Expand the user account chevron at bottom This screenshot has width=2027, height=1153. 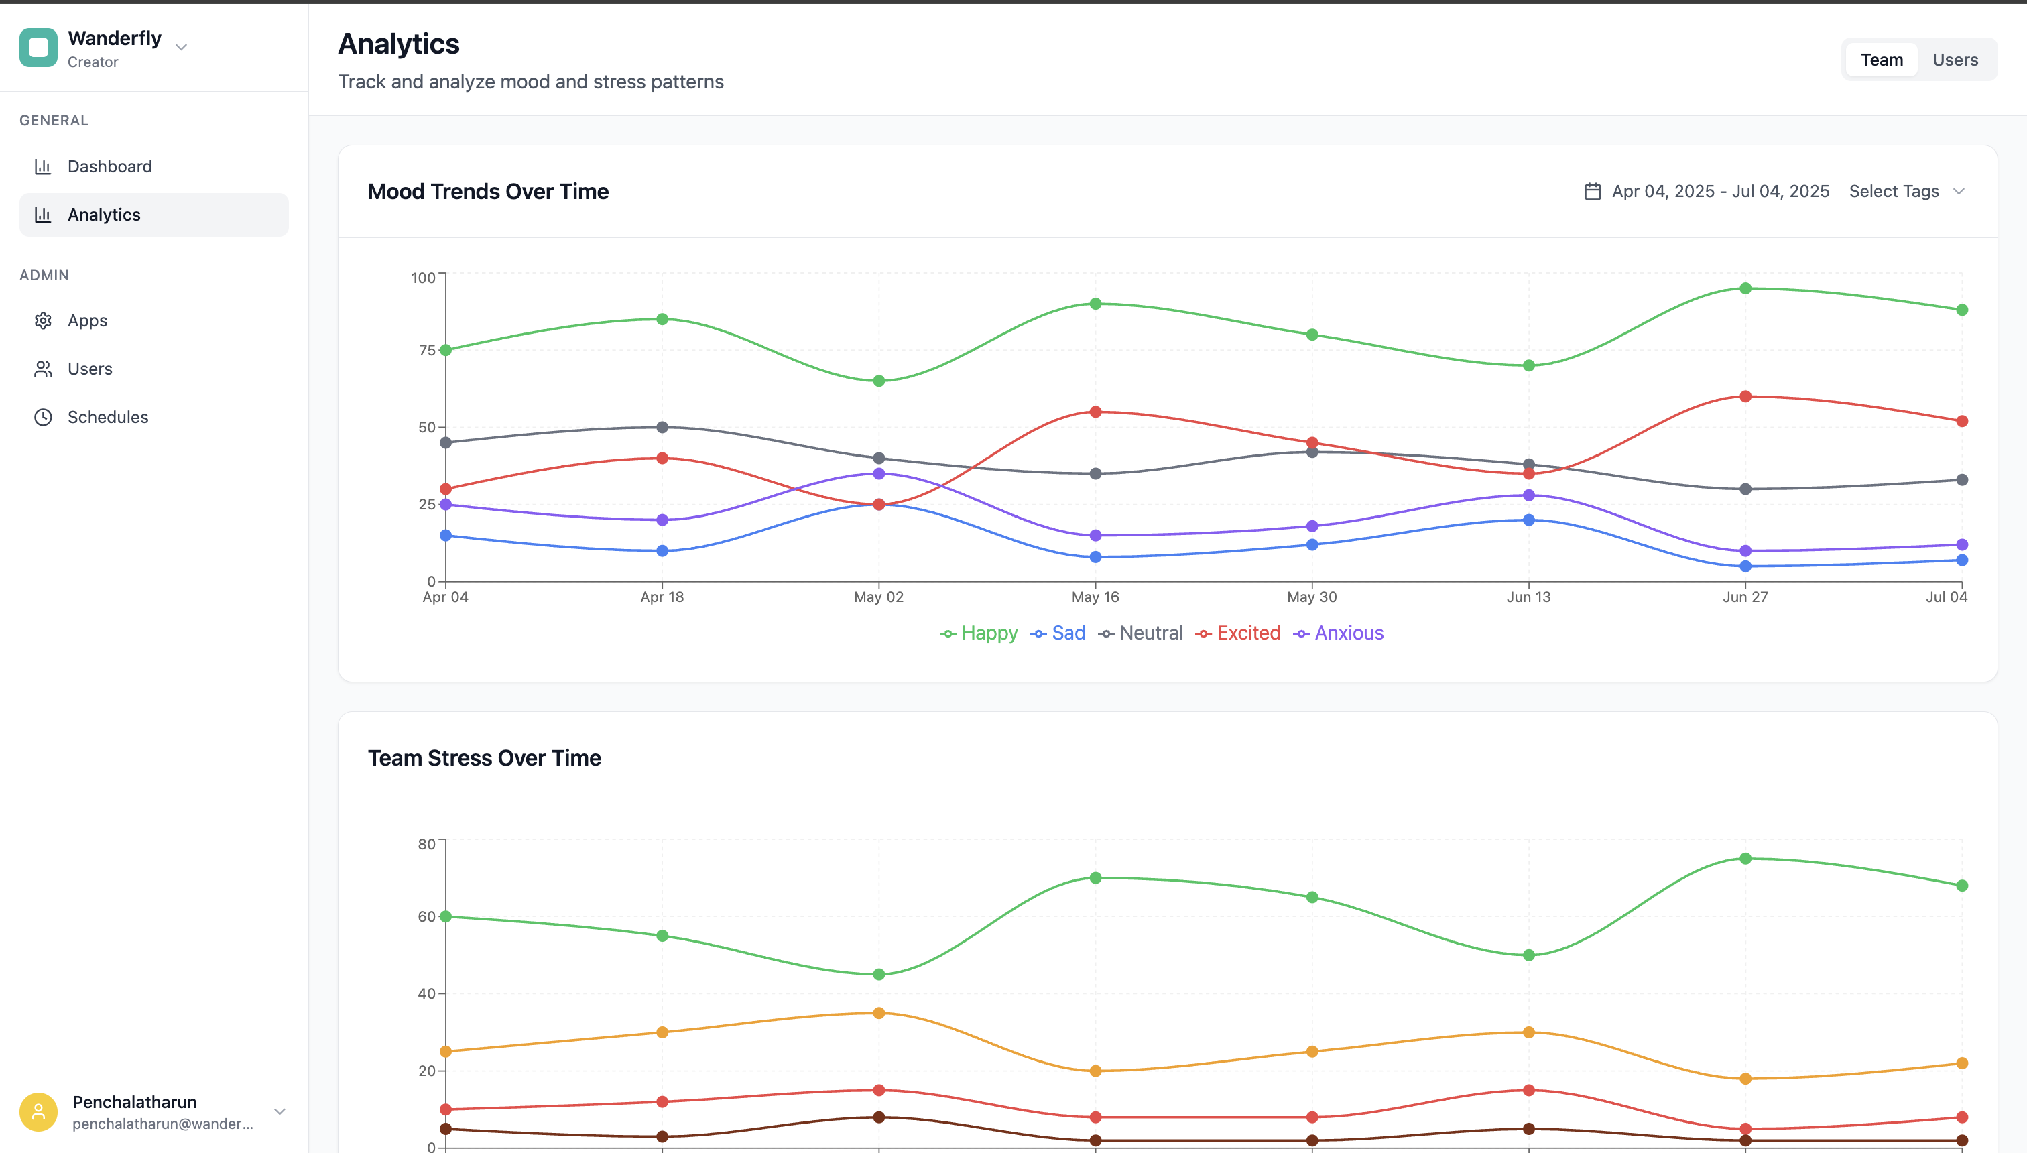coord(280,1111)
